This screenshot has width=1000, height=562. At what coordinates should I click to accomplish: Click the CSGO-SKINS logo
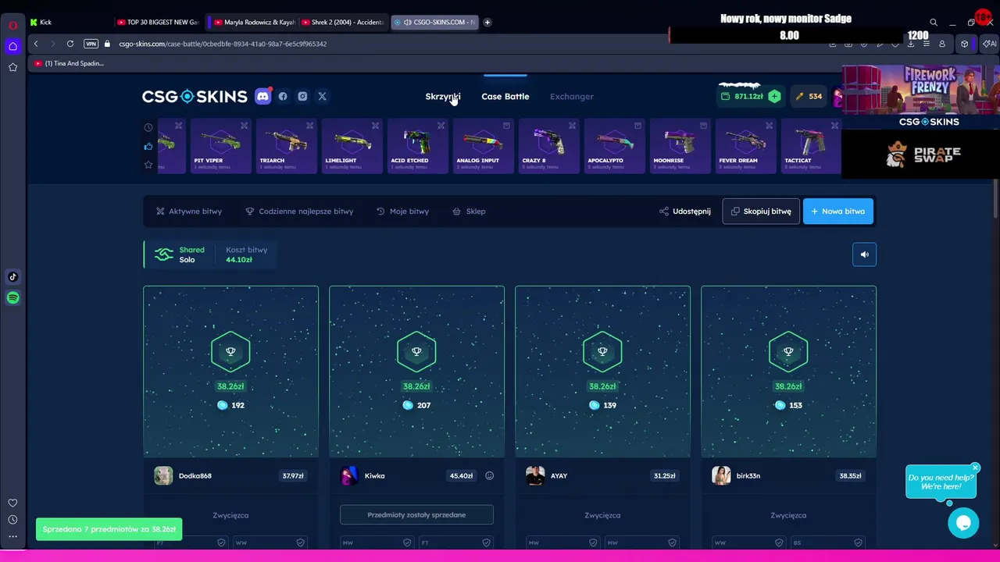click(x=195, y=97)
